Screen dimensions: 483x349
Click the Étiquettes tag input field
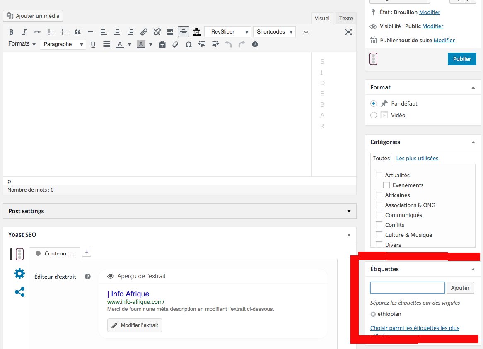click(407, 288)
